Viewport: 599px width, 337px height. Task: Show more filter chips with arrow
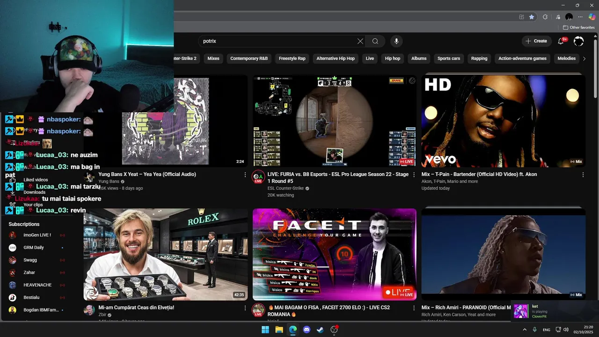tap(584, 59)
